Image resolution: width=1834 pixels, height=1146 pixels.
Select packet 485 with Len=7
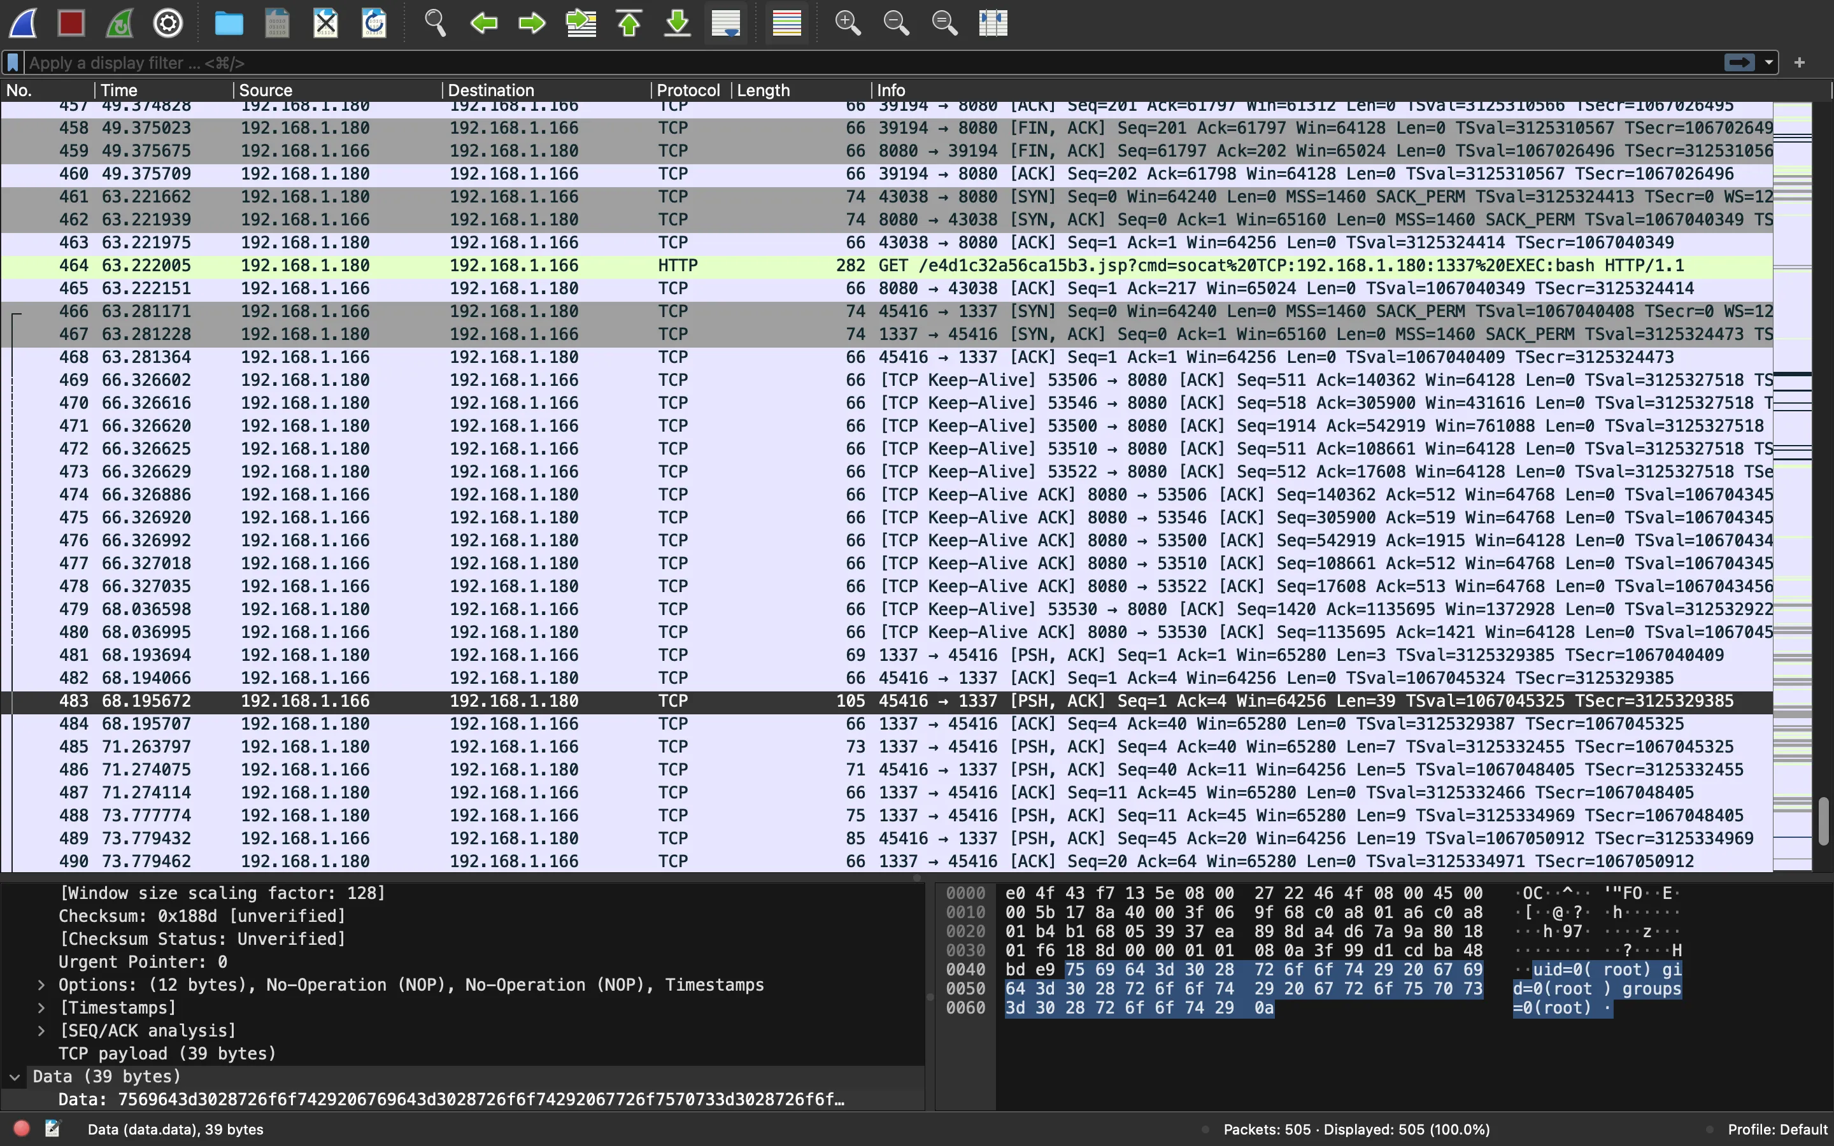(x=886, y=747)
